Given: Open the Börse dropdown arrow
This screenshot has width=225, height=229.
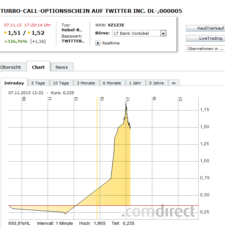Looking at the screenshot, I should 163,33.
